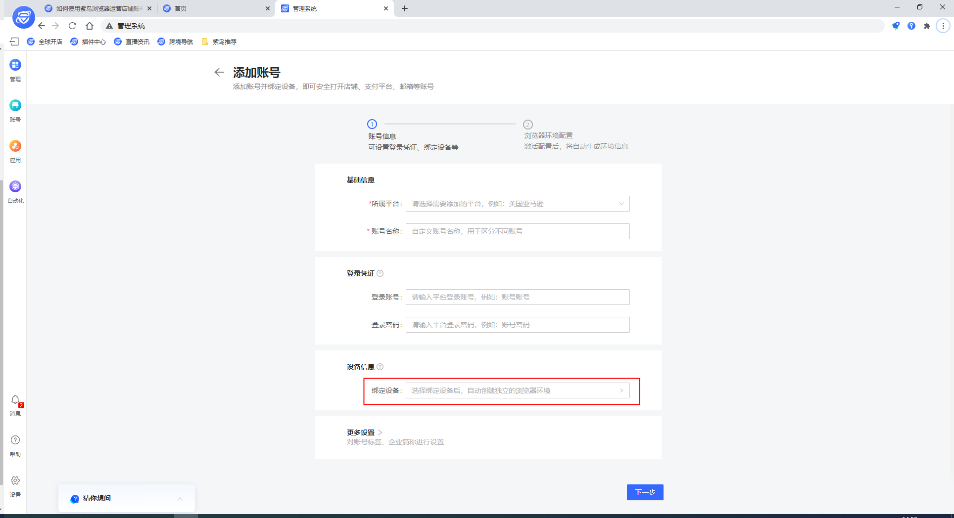Open the 绑定设备 device selector

(x=517, y=390)
